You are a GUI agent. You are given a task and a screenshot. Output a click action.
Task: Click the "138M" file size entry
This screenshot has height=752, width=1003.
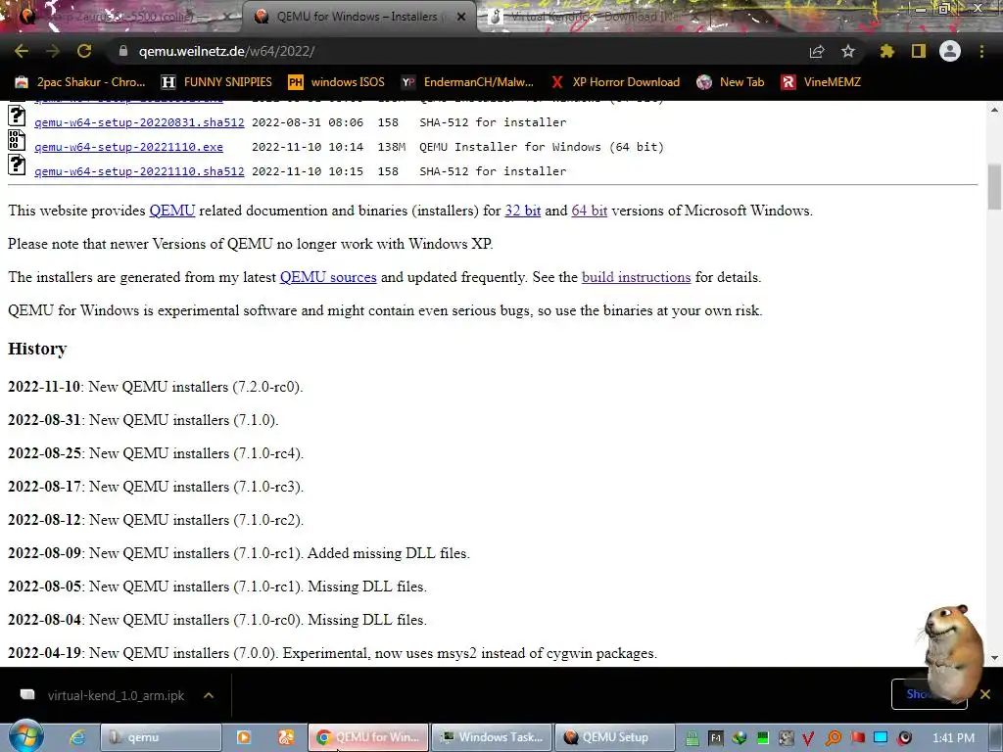392,147
